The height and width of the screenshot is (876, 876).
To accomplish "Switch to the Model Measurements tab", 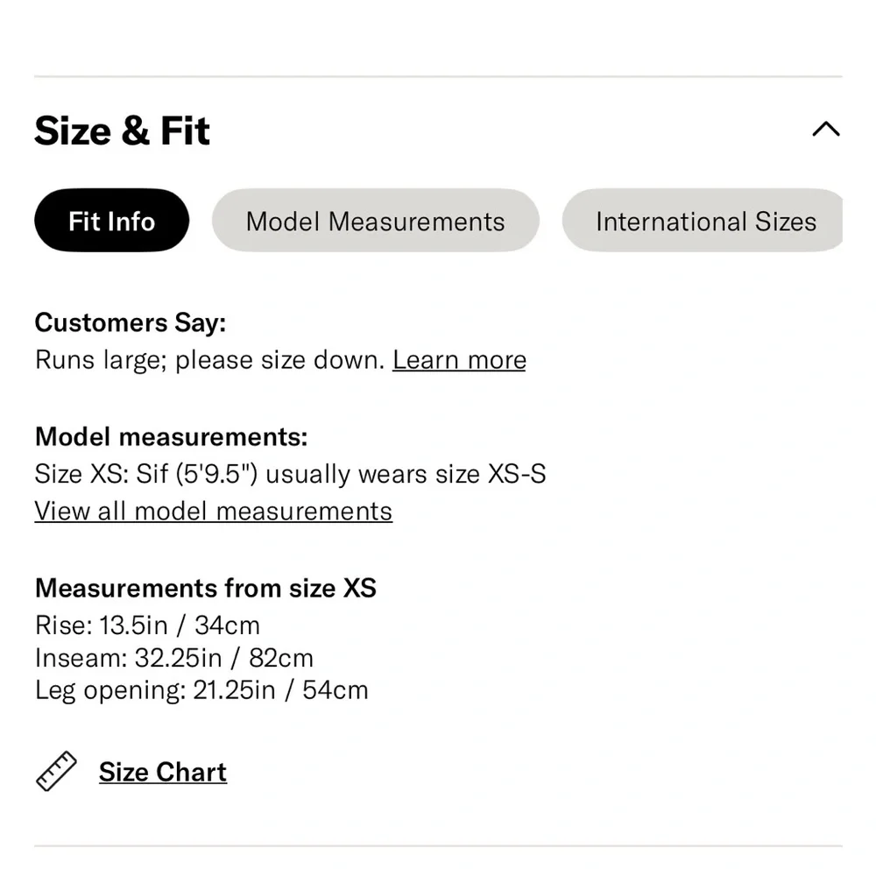I will [375, 221].
